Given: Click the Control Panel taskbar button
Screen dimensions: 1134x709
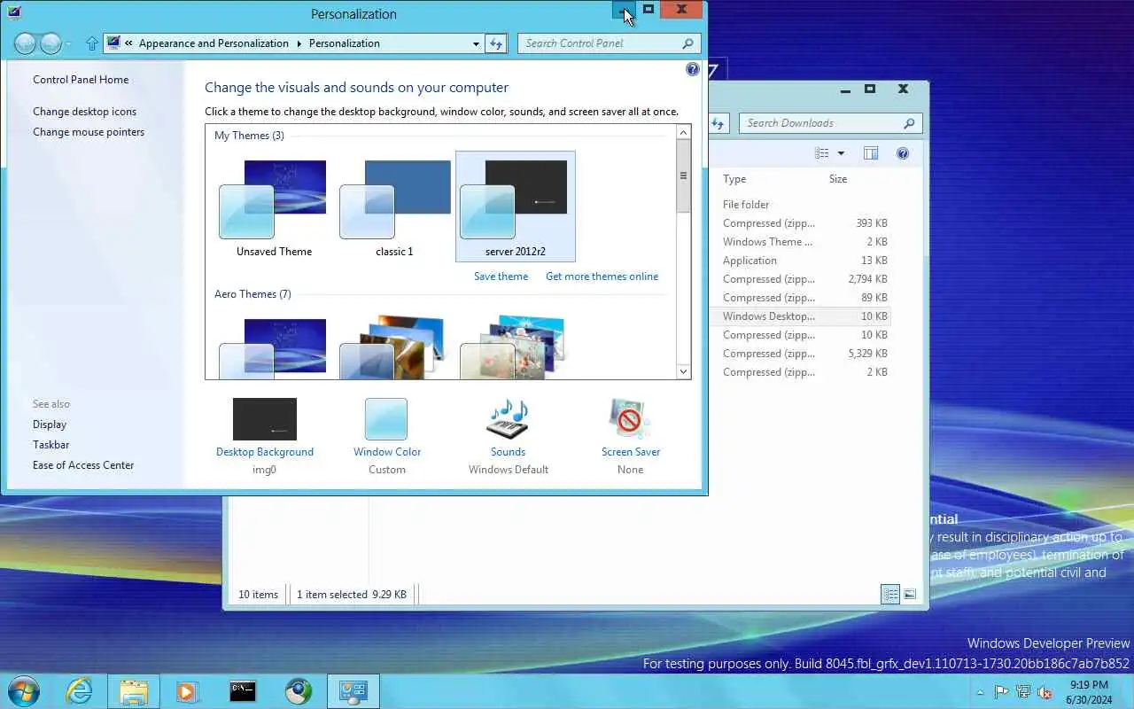Looking at the screenshot, I should coord(353,691).
